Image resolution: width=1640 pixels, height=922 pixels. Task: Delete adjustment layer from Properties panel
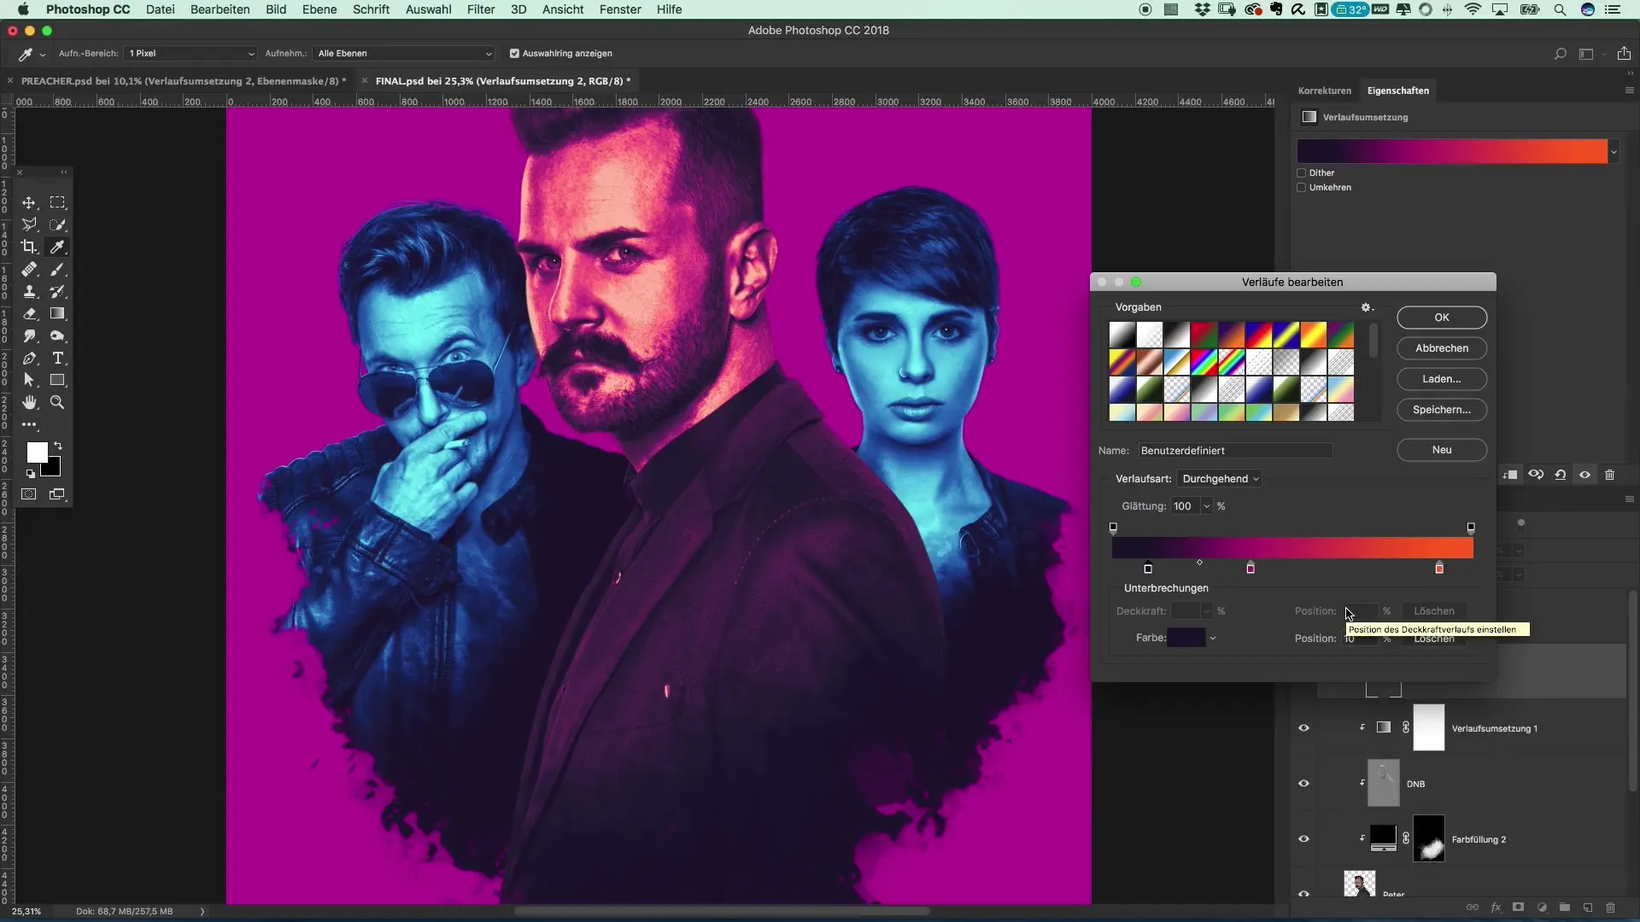coord(1610,475)
